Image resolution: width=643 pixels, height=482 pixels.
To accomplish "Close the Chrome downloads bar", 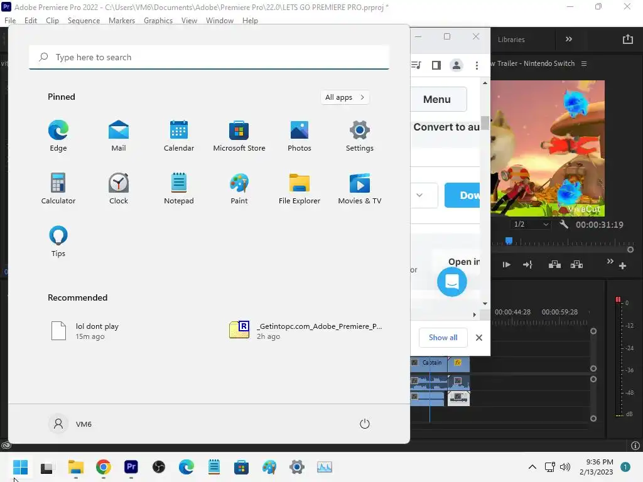I will click(x=479, y=338).
